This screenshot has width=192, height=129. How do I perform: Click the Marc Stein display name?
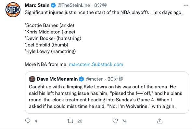pyautogui.click(x=37, y=5)
